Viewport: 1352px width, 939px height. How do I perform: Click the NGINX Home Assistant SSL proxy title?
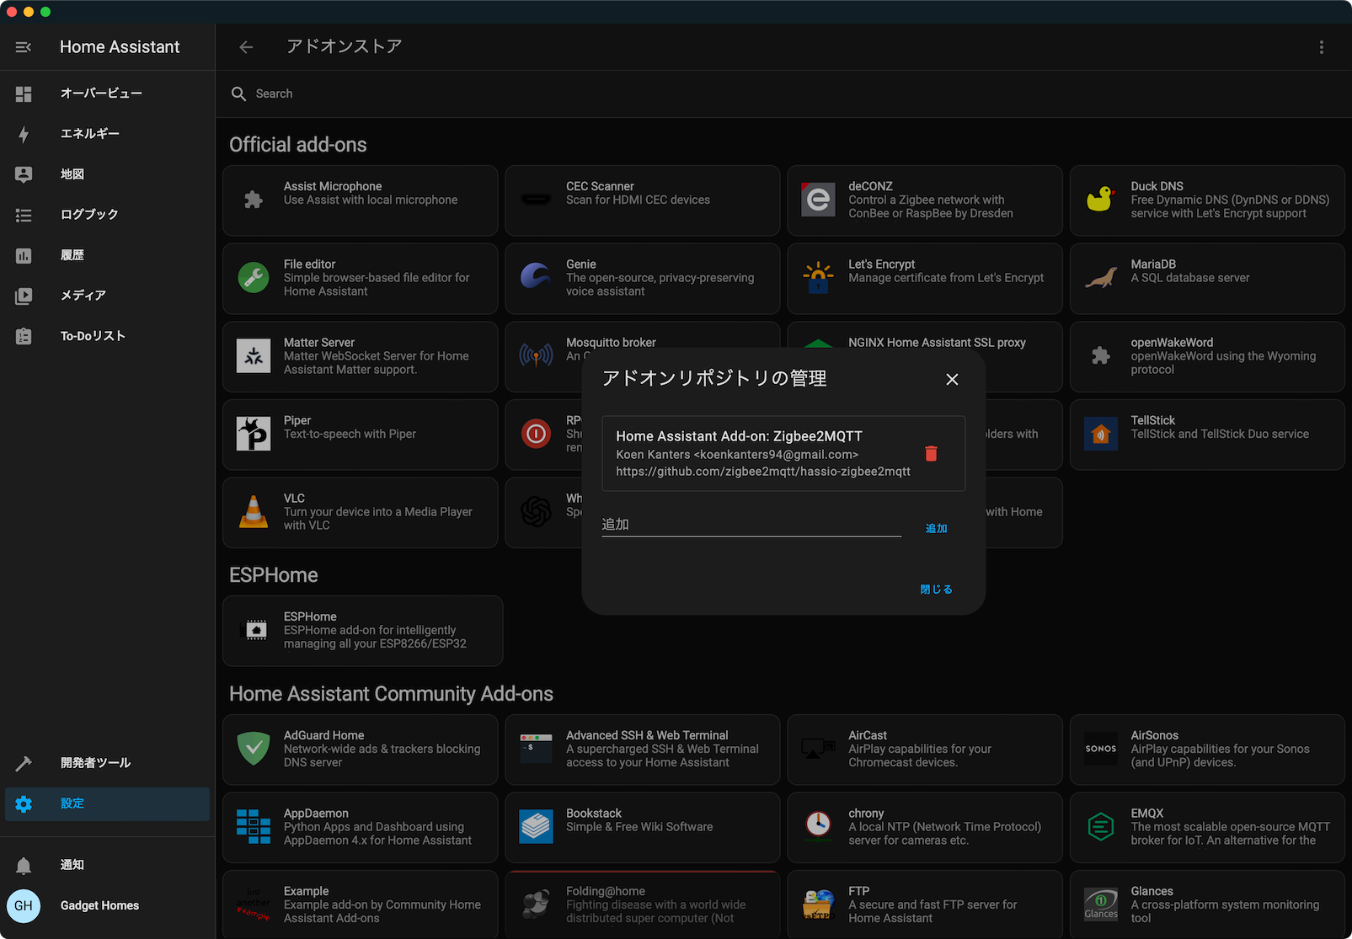937,343
